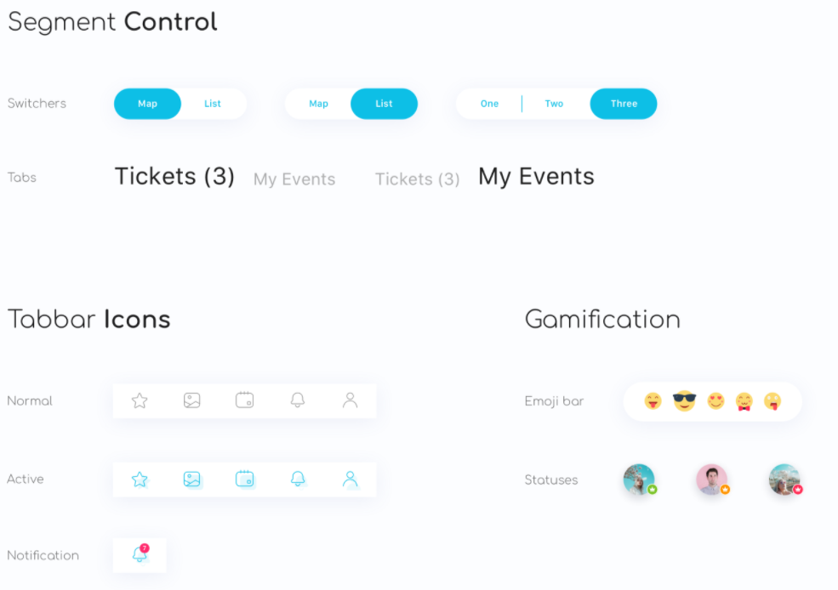Click the star icon in Normal tabbar
Screen dimensions: 838x590
click(x=140, y=400)
